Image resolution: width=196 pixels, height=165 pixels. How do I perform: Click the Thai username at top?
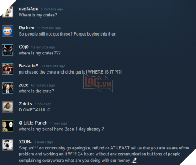pos(29,9)
